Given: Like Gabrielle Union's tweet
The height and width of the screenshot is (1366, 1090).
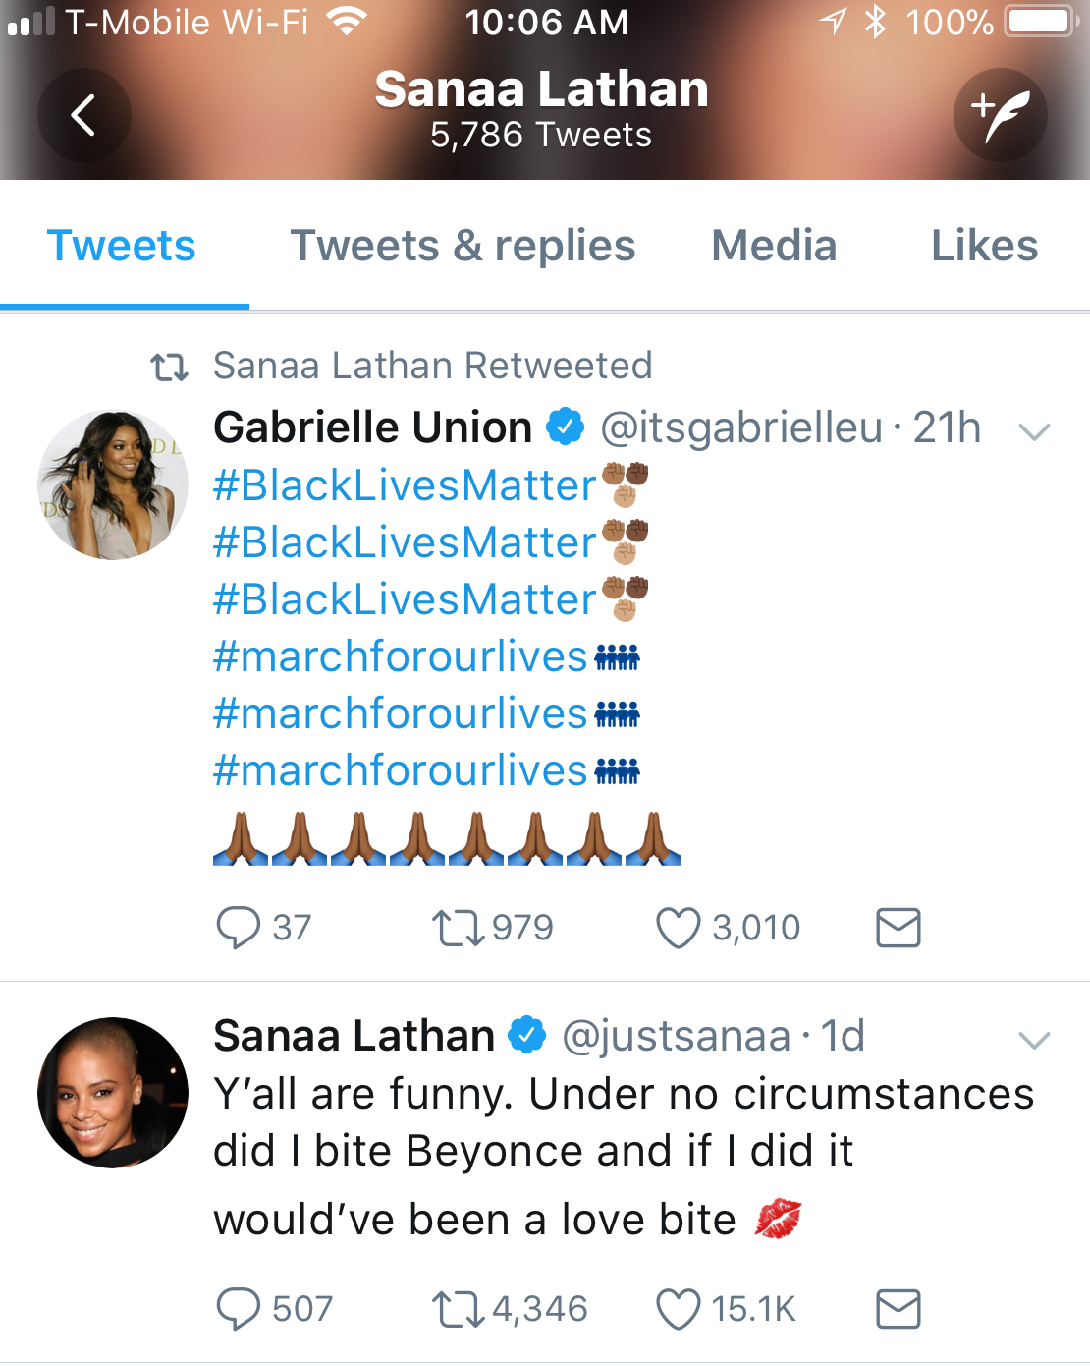Looking at the screenshot, I should tap(678, 927).
